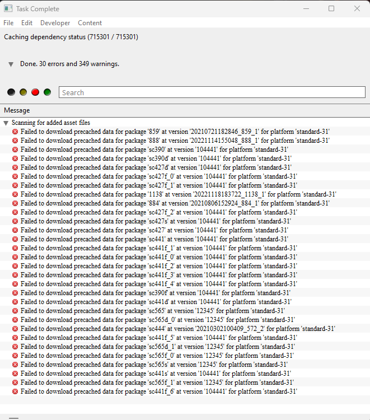Click error icon for package 'sc565d_0' row
The width and height of the screenshot is (370, 420).
click(15, 320)
